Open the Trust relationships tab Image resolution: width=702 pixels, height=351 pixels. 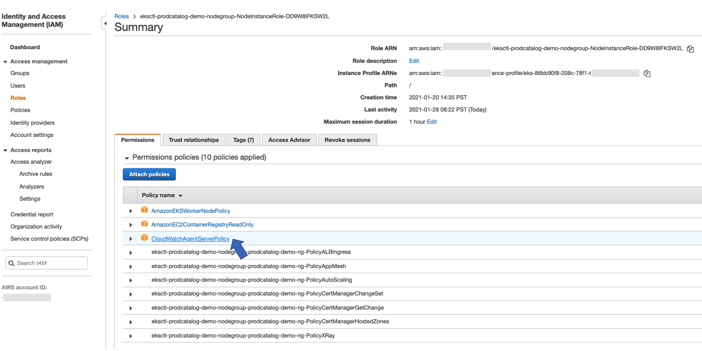point(194,140)
